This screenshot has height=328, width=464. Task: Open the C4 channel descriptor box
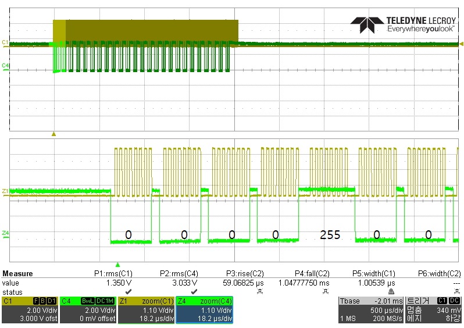click(x=88, y=310)
